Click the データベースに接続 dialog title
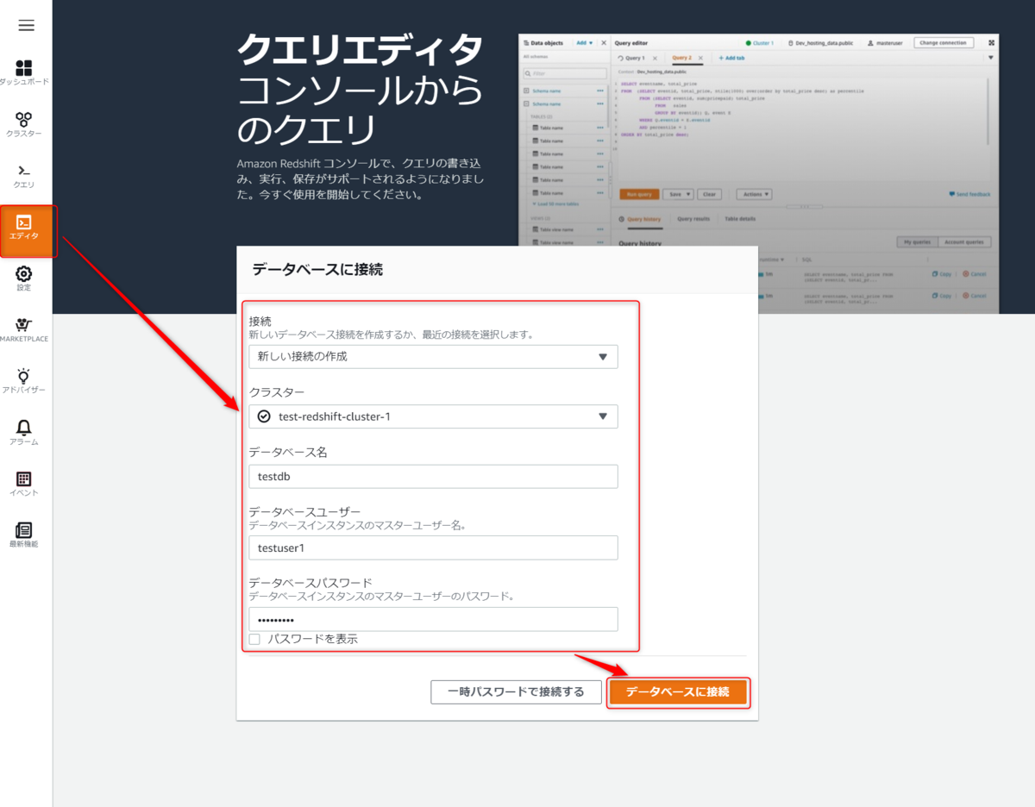 pos(317,270)
